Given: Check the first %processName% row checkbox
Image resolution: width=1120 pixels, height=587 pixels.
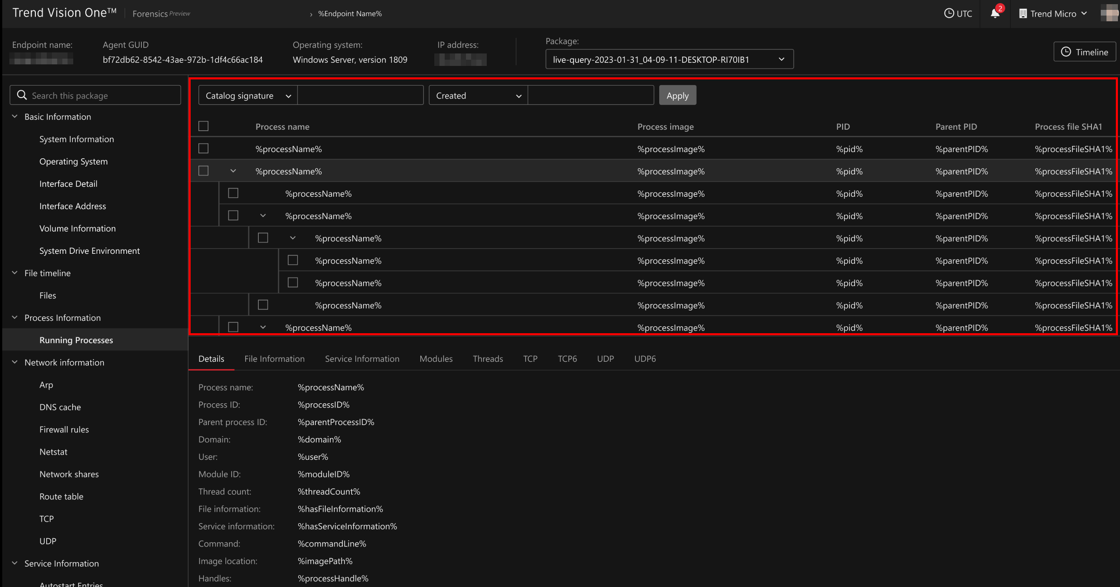Looking at the screenshot, I should tap(203, 148).
